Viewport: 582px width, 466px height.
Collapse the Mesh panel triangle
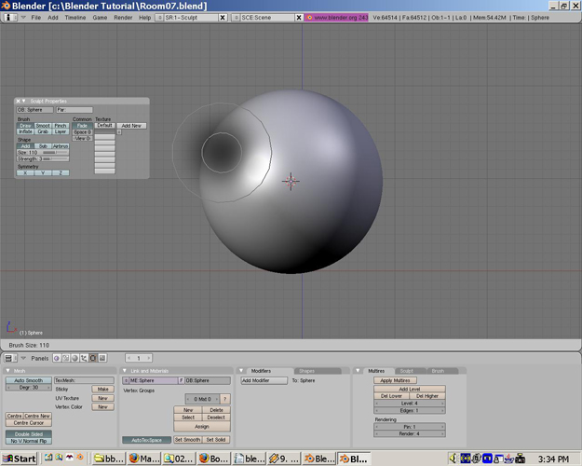point(8,371)
